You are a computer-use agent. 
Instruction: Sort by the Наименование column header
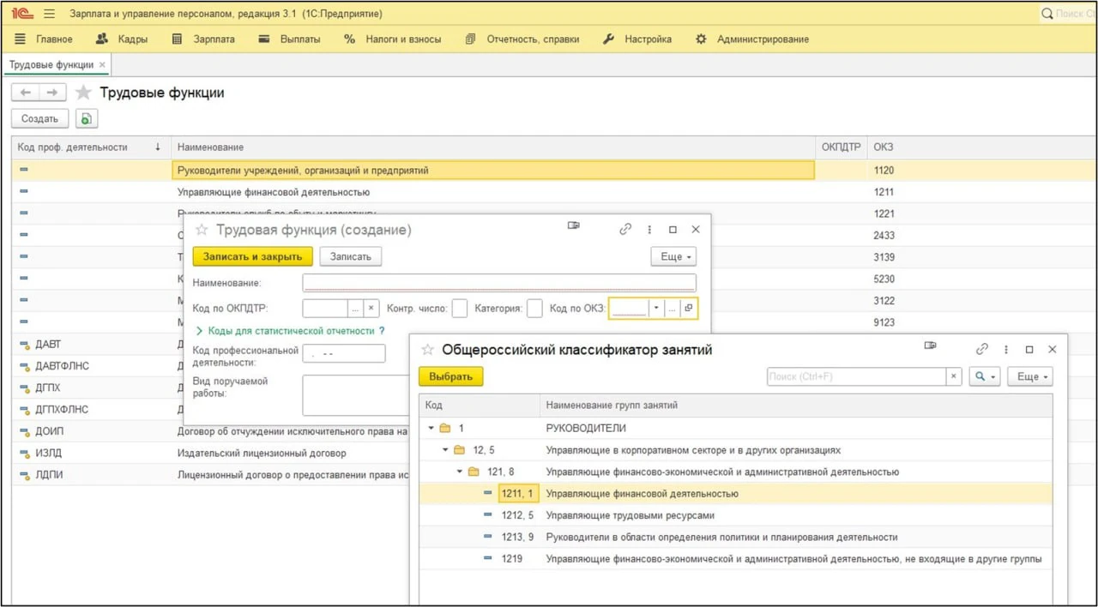[x=494, y=147]
